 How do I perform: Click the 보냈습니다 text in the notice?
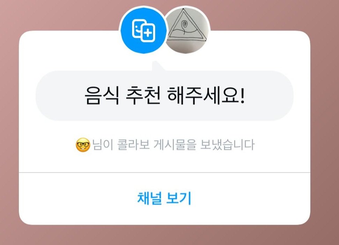[227, 145]
